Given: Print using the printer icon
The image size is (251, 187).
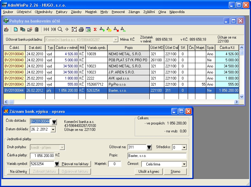Looking at the screenshot, I should [81, 29].
